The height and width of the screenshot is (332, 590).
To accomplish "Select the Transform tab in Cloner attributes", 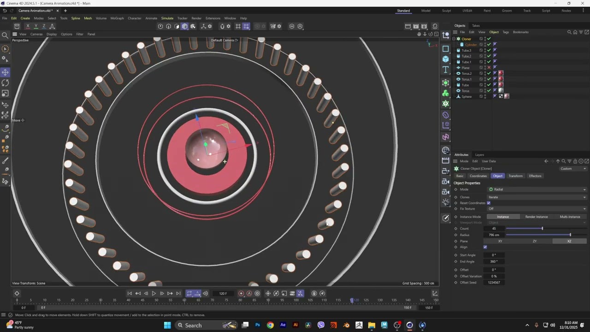I will [x=515, y=176].
